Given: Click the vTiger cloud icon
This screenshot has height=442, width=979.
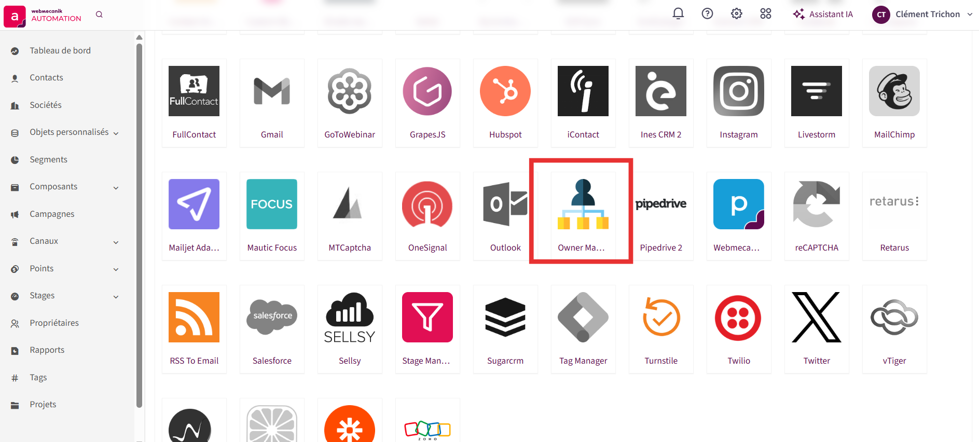Looking at the screenshot, I should 894,317.
